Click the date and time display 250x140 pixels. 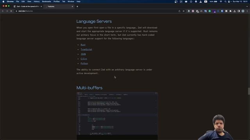tap(240, 2)
